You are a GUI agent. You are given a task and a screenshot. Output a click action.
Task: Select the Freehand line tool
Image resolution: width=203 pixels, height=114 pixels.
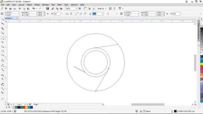click(2, 38)
